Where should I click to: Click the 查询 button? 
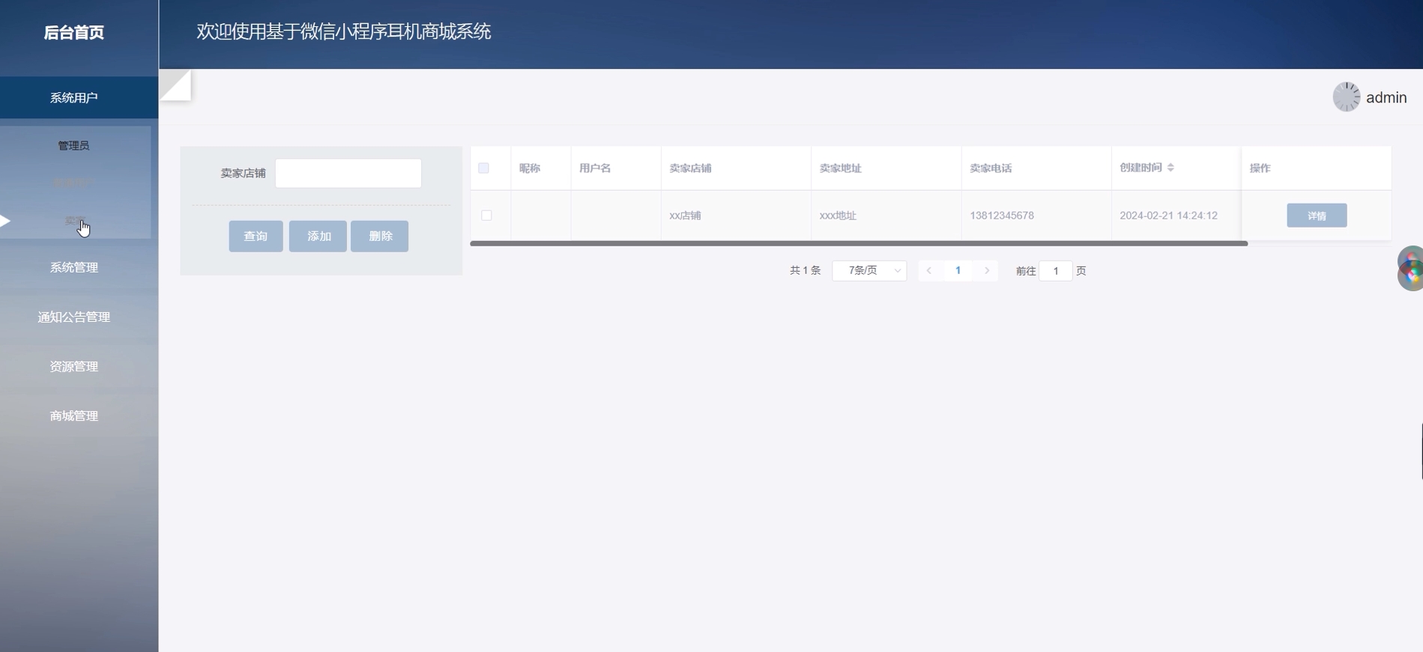click(x=256, y=236)
